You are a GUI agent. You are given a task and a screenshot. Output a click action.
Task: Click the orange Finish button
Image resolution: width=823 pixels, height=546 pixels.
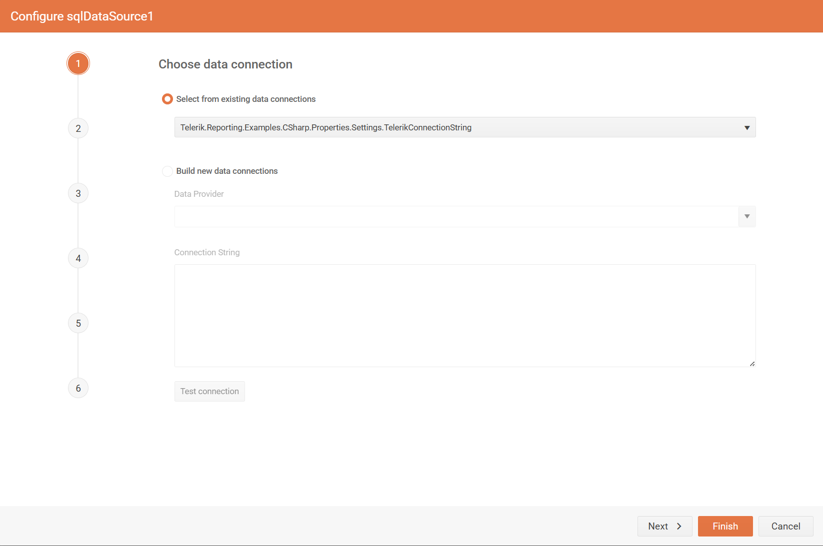[725, 526]
